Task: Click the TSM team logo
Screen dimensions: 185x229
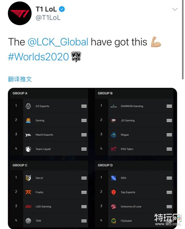Action: coord(28,221)
